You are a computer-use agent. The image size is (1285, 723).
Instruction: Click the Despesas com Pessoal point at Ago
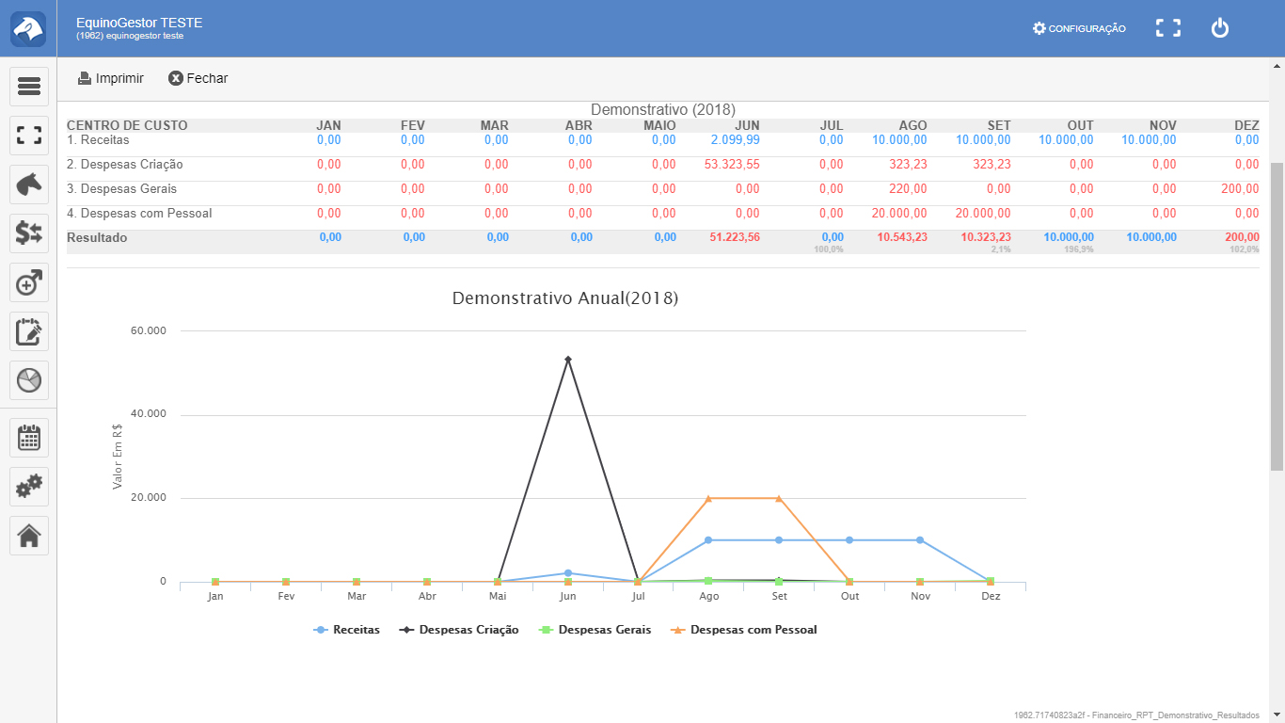click(x=708, y=498)
